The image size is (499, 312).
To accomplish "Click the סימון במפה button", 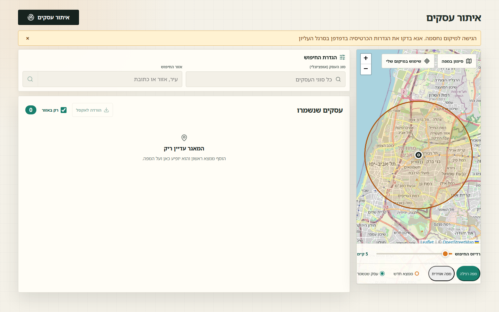I will (x=457, y=61).
